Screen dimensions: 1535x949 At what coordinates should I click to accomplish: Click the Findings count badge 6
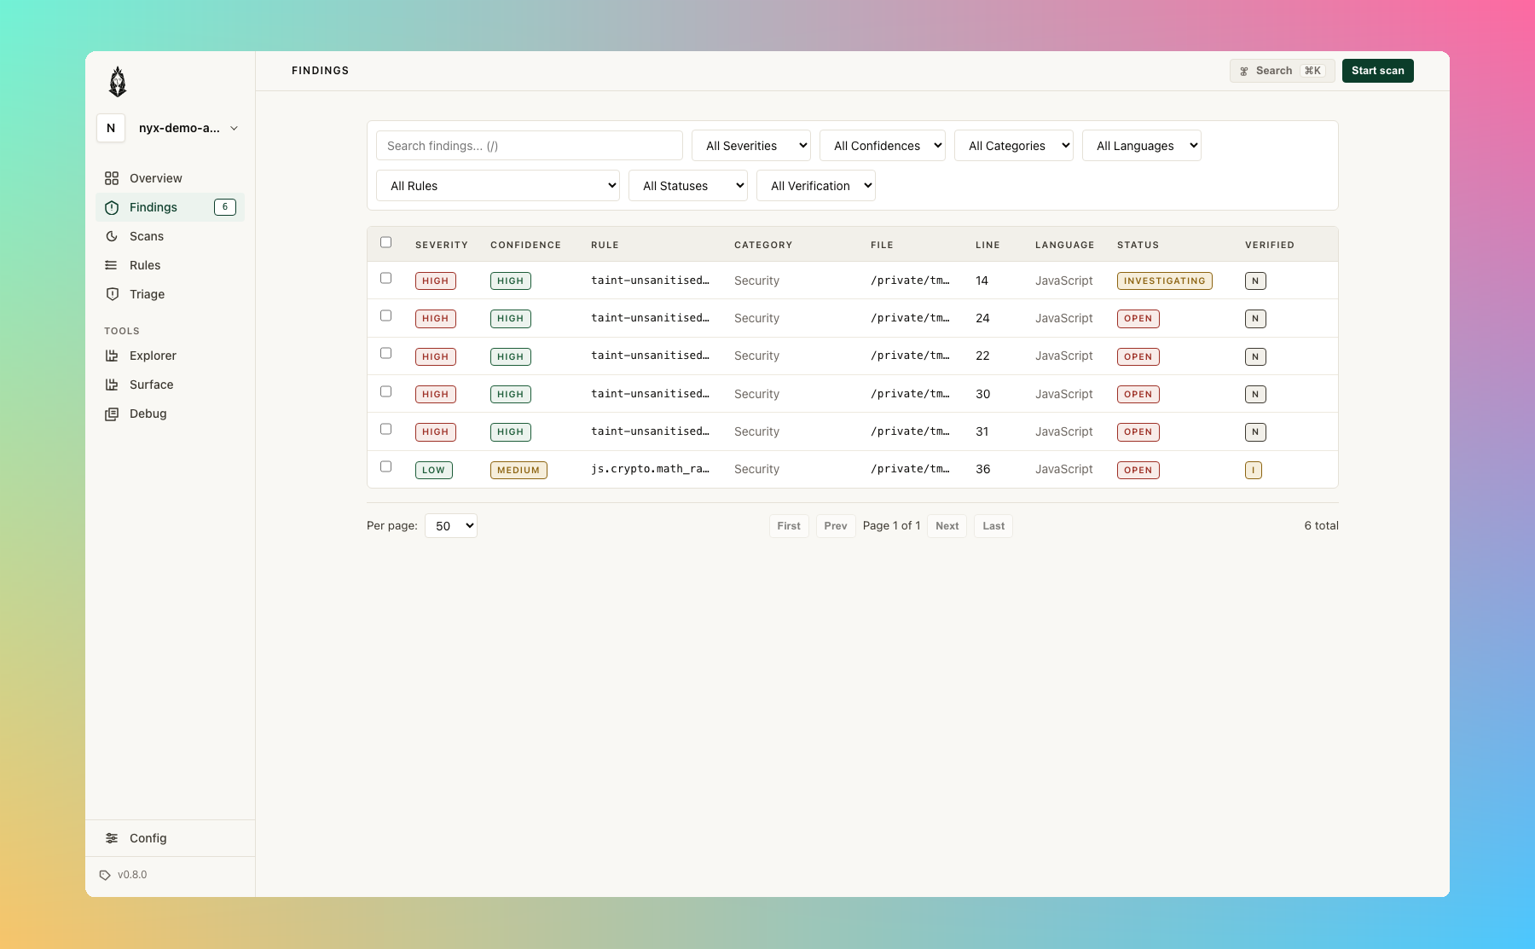click(225, 207)
